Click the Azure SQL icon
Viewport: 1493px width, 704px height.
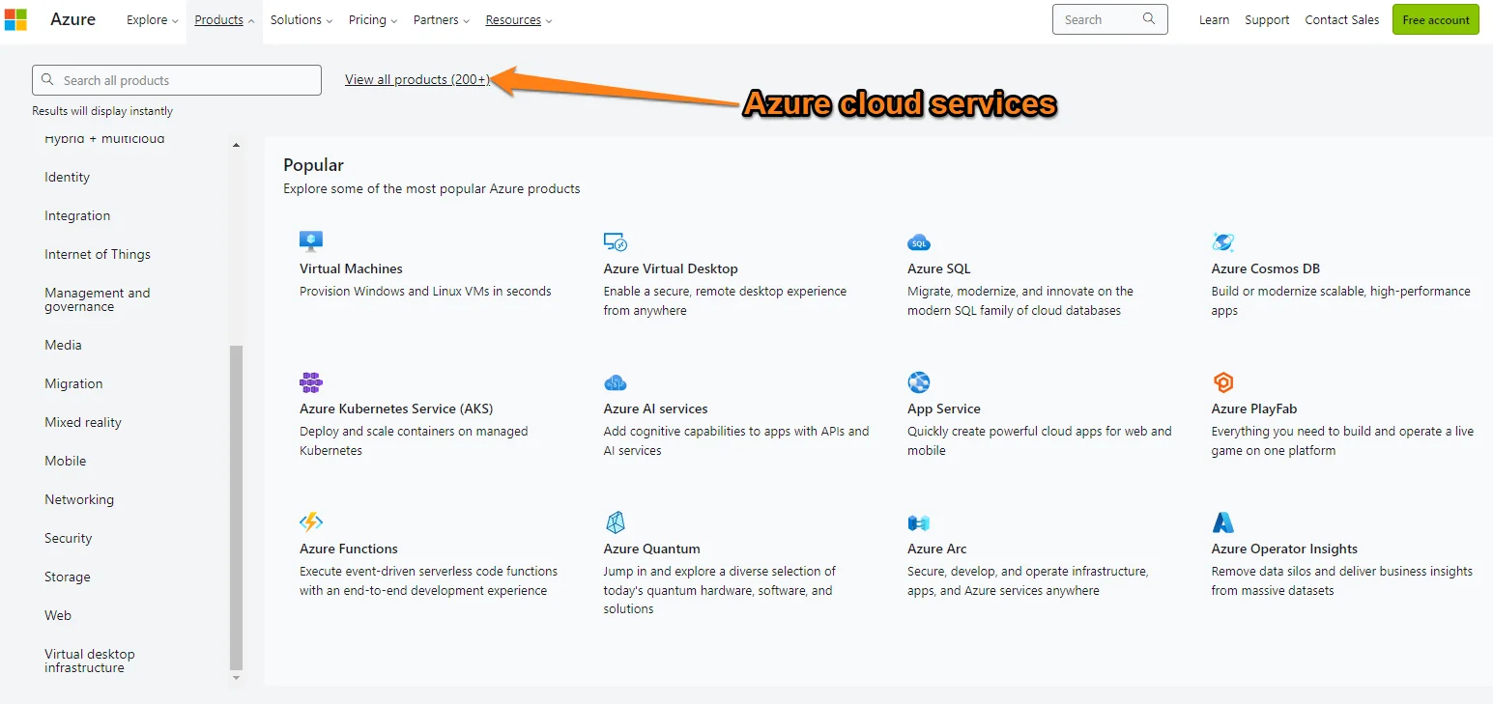(x=919, y=242)
